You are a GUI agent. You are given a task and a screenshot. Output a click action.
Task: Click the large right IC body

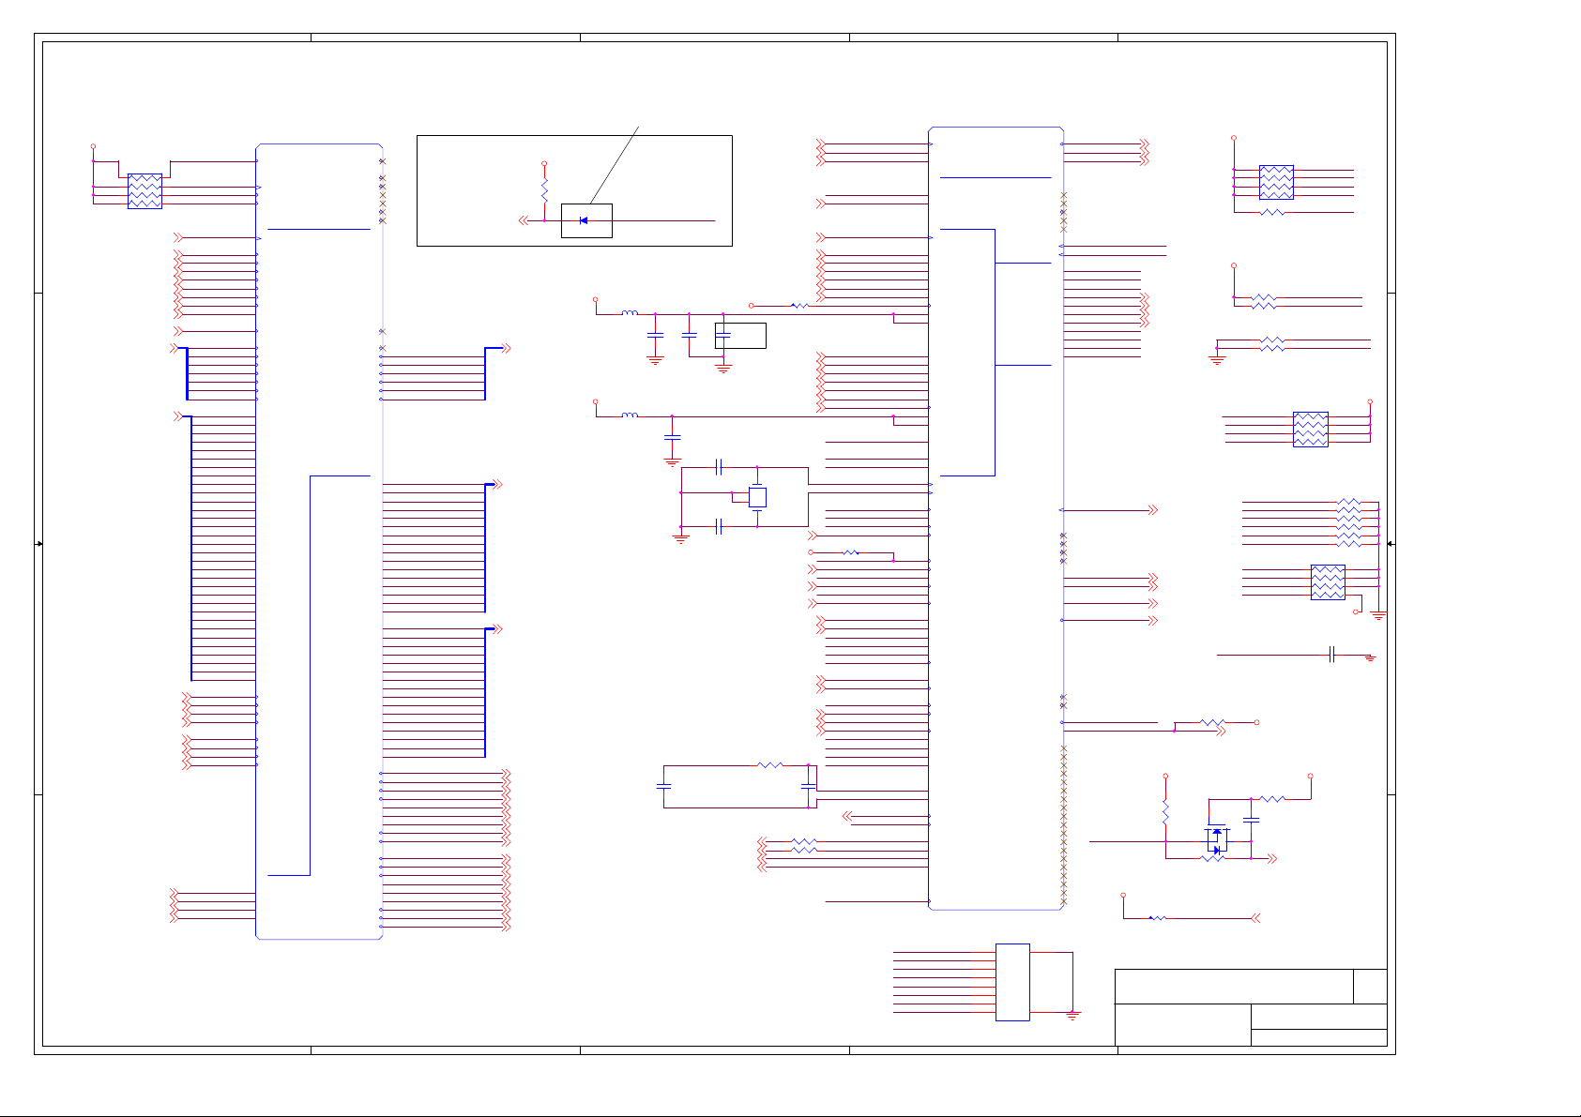pos(996,519)
